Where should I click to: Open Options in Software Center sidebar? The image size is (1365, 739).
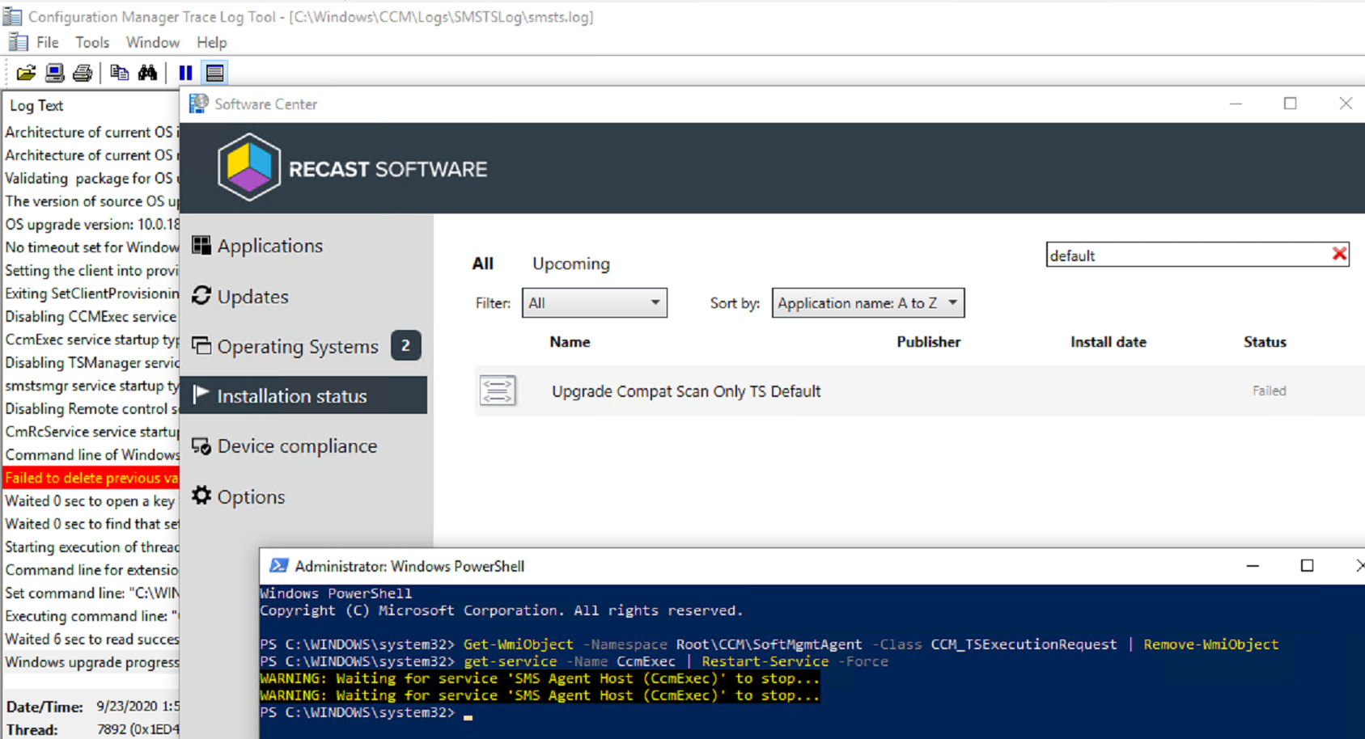pyautogui.click(x=250, y=497)
